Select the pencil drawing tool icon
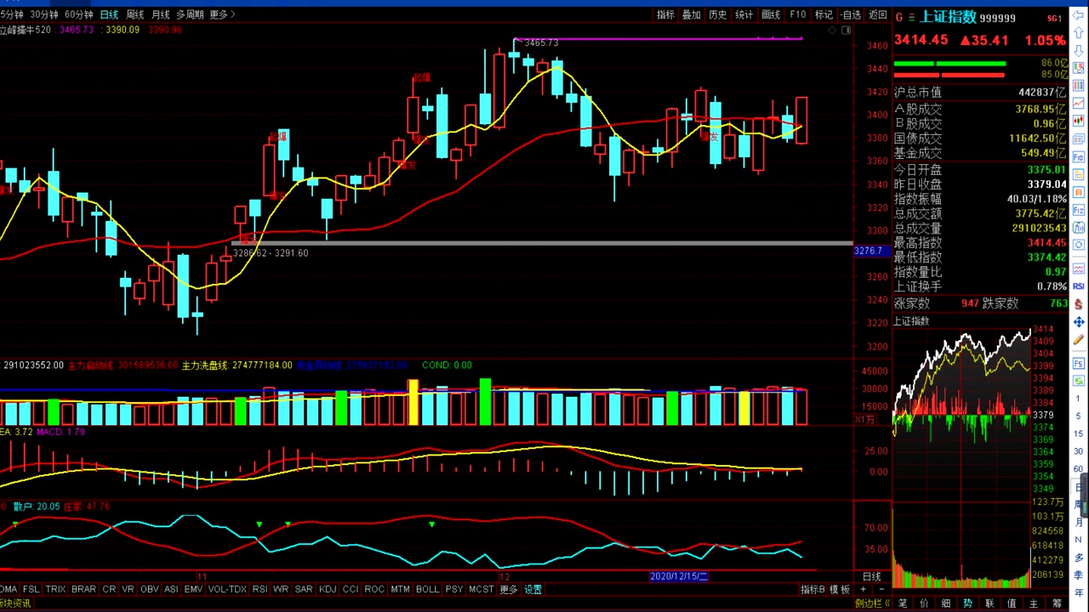 tap(1078, 339)
